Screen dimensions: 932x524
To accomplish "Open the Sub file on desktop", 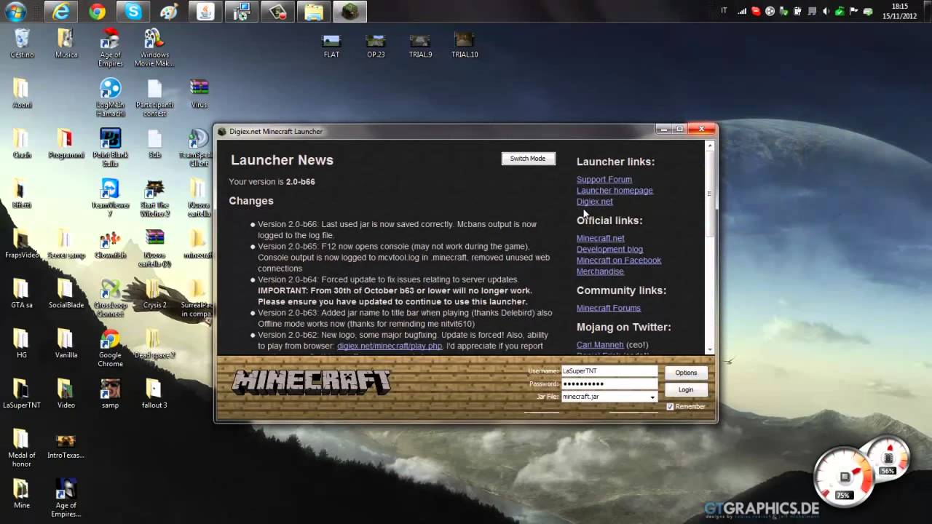I will pos(154,144).
